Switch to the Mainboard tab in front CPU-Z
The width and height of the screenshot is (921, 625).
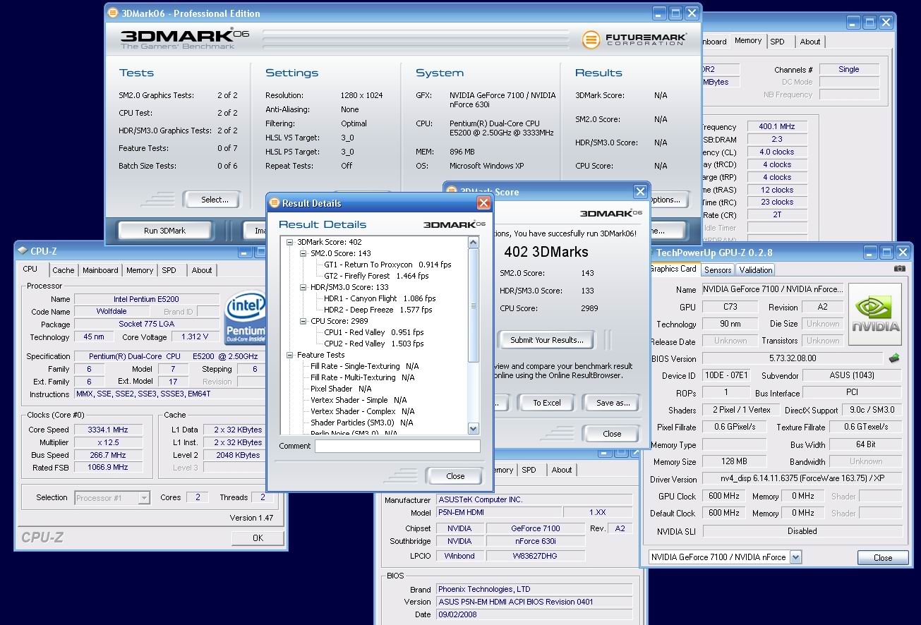100,270
